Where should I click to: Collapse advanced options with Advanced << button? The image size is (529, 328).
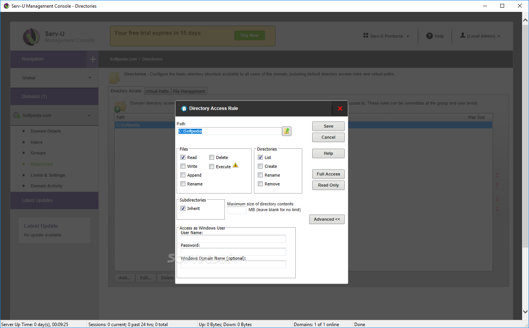pyautogui.click(x=327, y=219)
